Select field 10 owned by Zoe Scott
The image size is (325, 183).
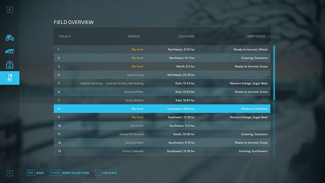coord(162,125)
